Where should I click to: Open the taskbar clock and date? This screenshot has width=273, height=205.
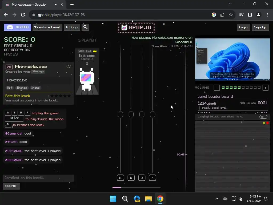click(254, 199)
